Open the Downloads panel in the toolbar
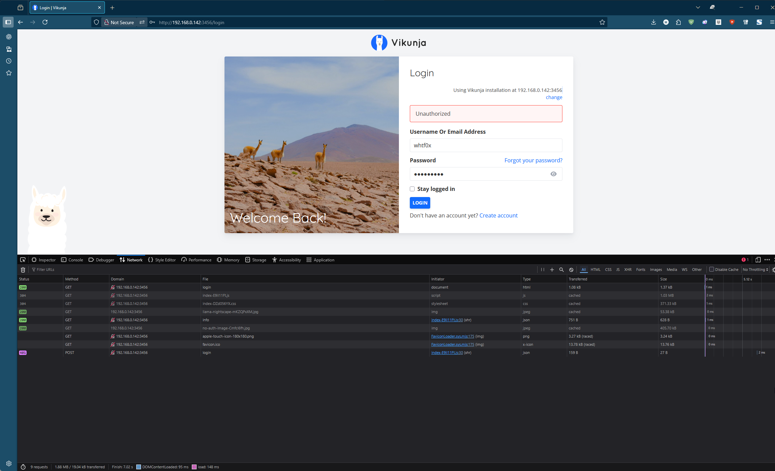The image size is (775, 471). (653, 22)
